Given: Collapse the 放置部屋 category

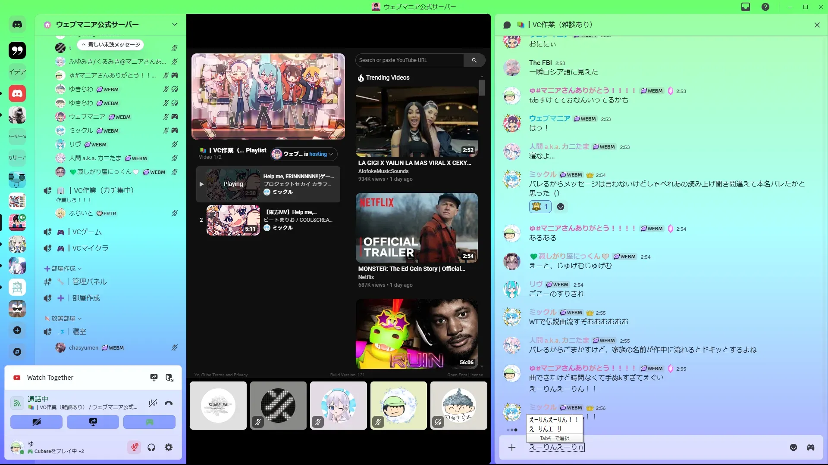Looking at the screenshot, I should tap(63, 319).
